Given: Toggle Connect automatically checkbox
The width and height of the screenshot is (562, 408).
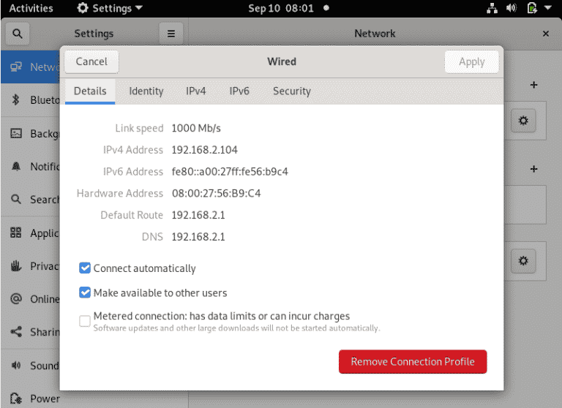Looking at the screenshot, I should [x=85, y=268].
